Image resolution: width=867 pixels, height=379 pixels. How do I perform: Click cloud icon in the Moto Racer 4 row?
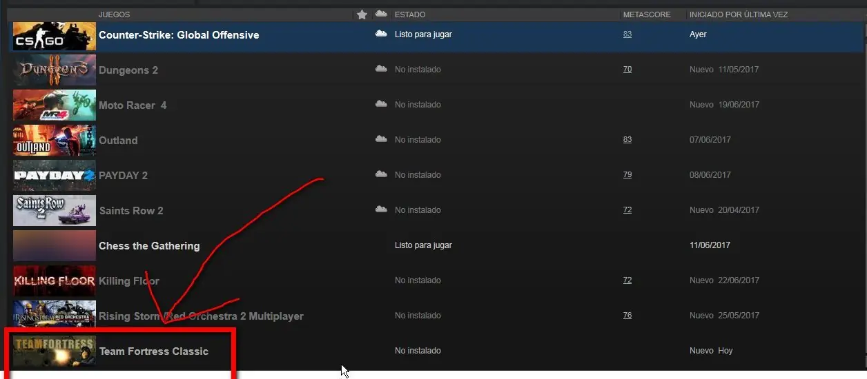click(x=381, y=104)
